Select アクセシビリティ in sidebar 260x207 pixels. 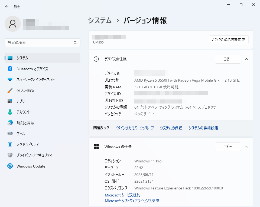click(43, 144)
